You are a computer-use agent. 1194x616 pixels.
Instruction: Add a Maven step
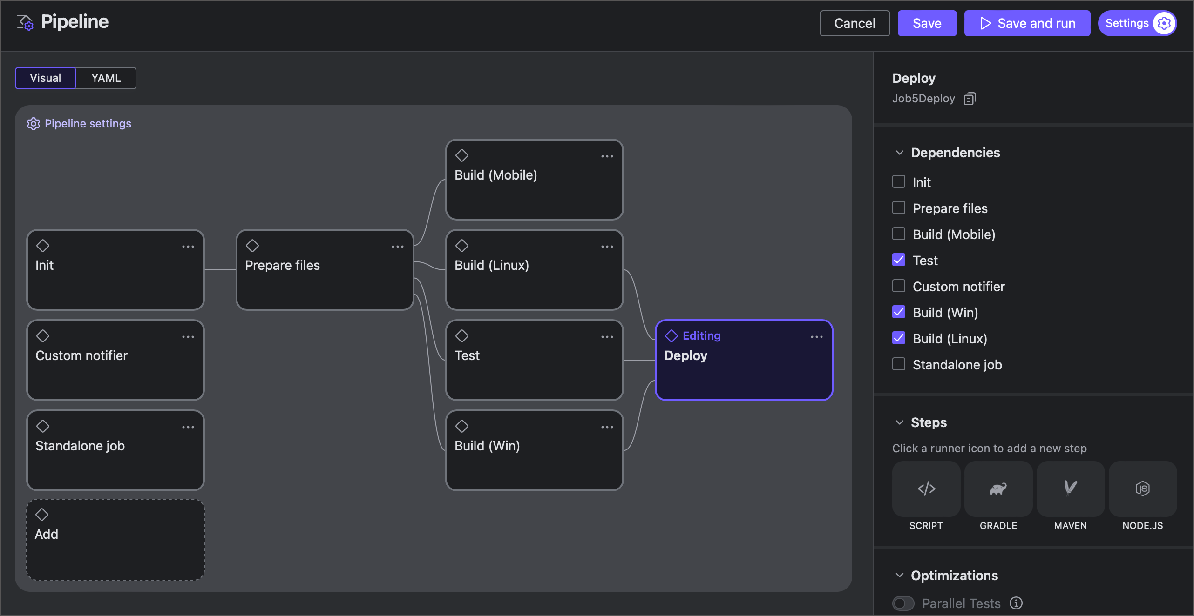click(1070, 489)
